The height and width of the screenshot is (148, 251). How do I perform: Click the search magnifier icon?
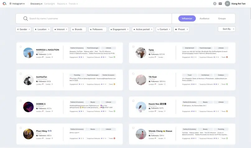coord(26,19)
